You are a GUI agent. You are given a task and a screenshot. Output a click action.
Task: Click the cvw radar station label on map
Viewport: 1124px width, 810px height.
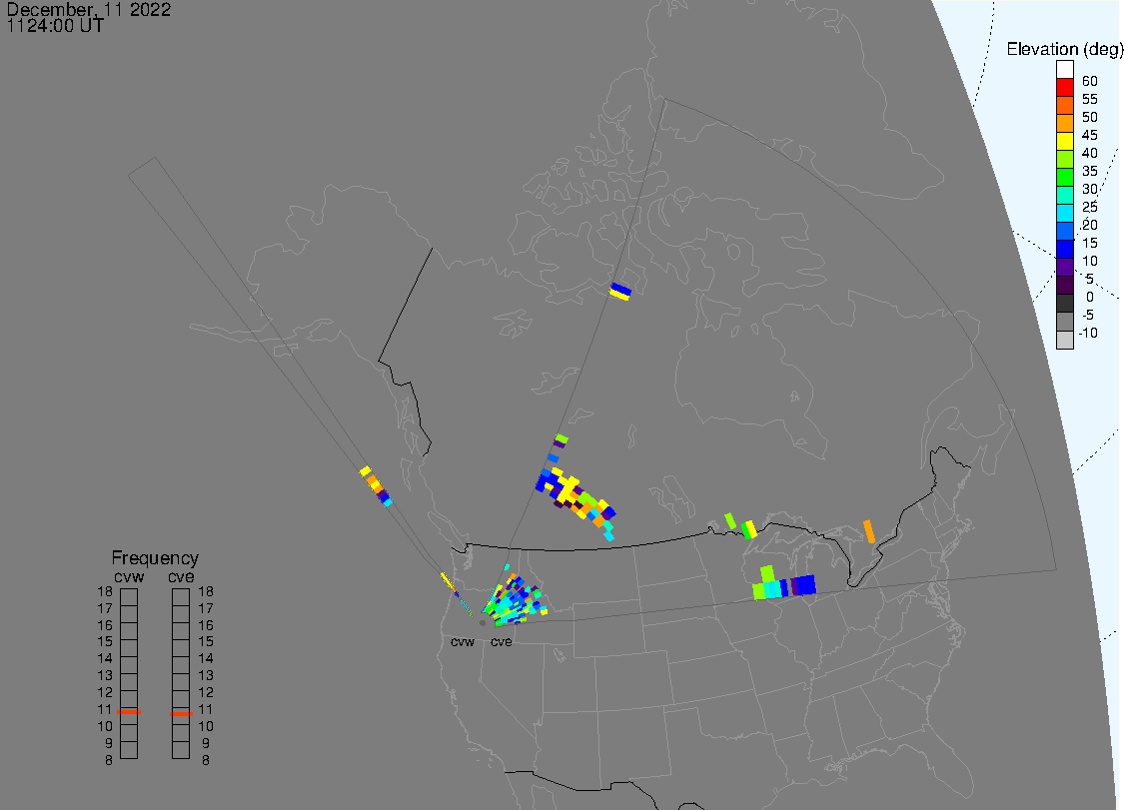pyautogui.click(x=463, y=642)
